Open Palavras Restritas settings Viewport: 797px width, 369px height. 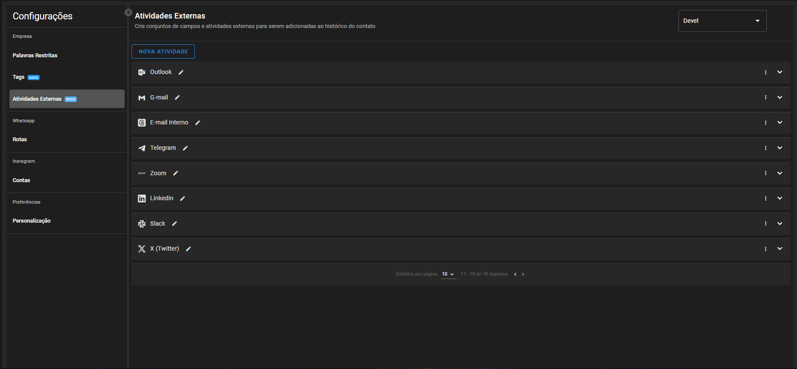point(35,56)
